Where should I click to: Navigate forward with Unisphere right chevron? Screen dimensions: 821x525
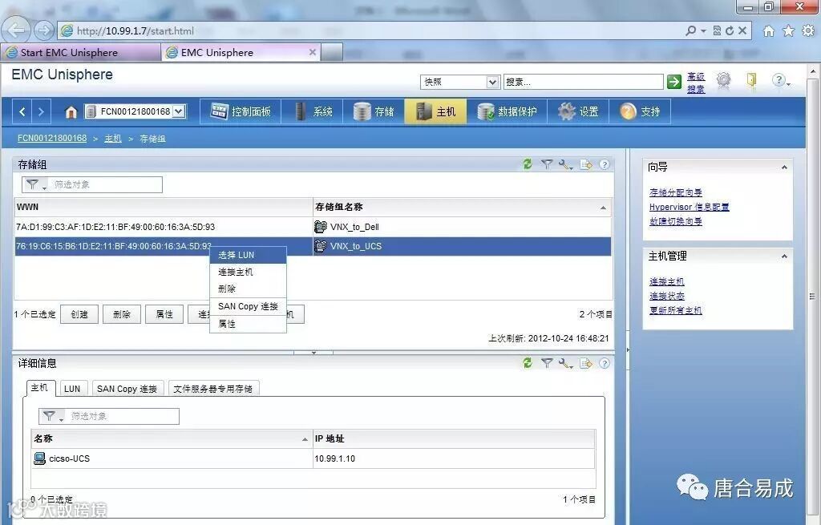[41, 111]
